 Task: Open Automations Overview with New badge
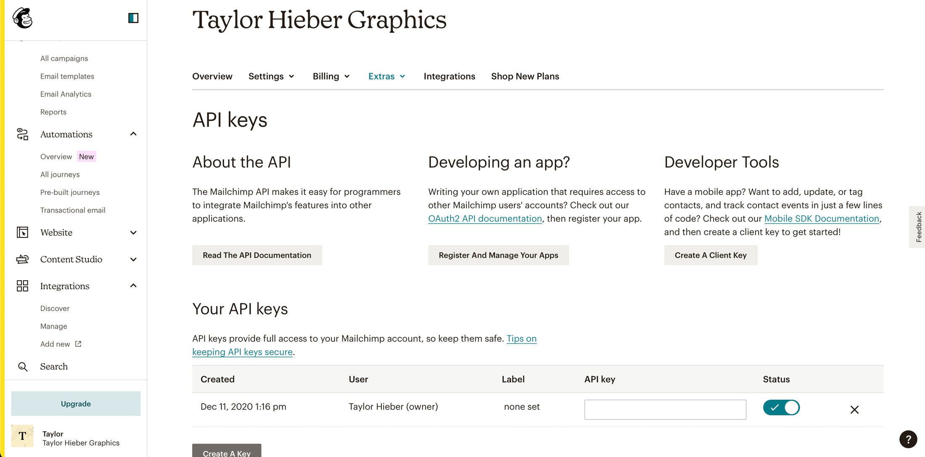[68, 157]
